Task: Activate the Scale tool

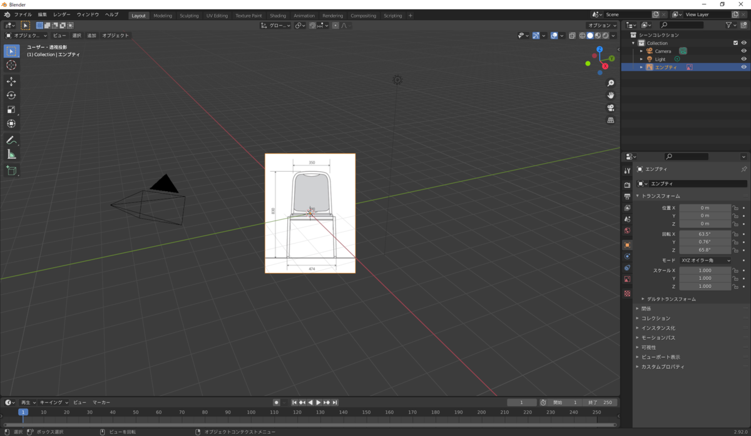Action: [x=11, y=109]
